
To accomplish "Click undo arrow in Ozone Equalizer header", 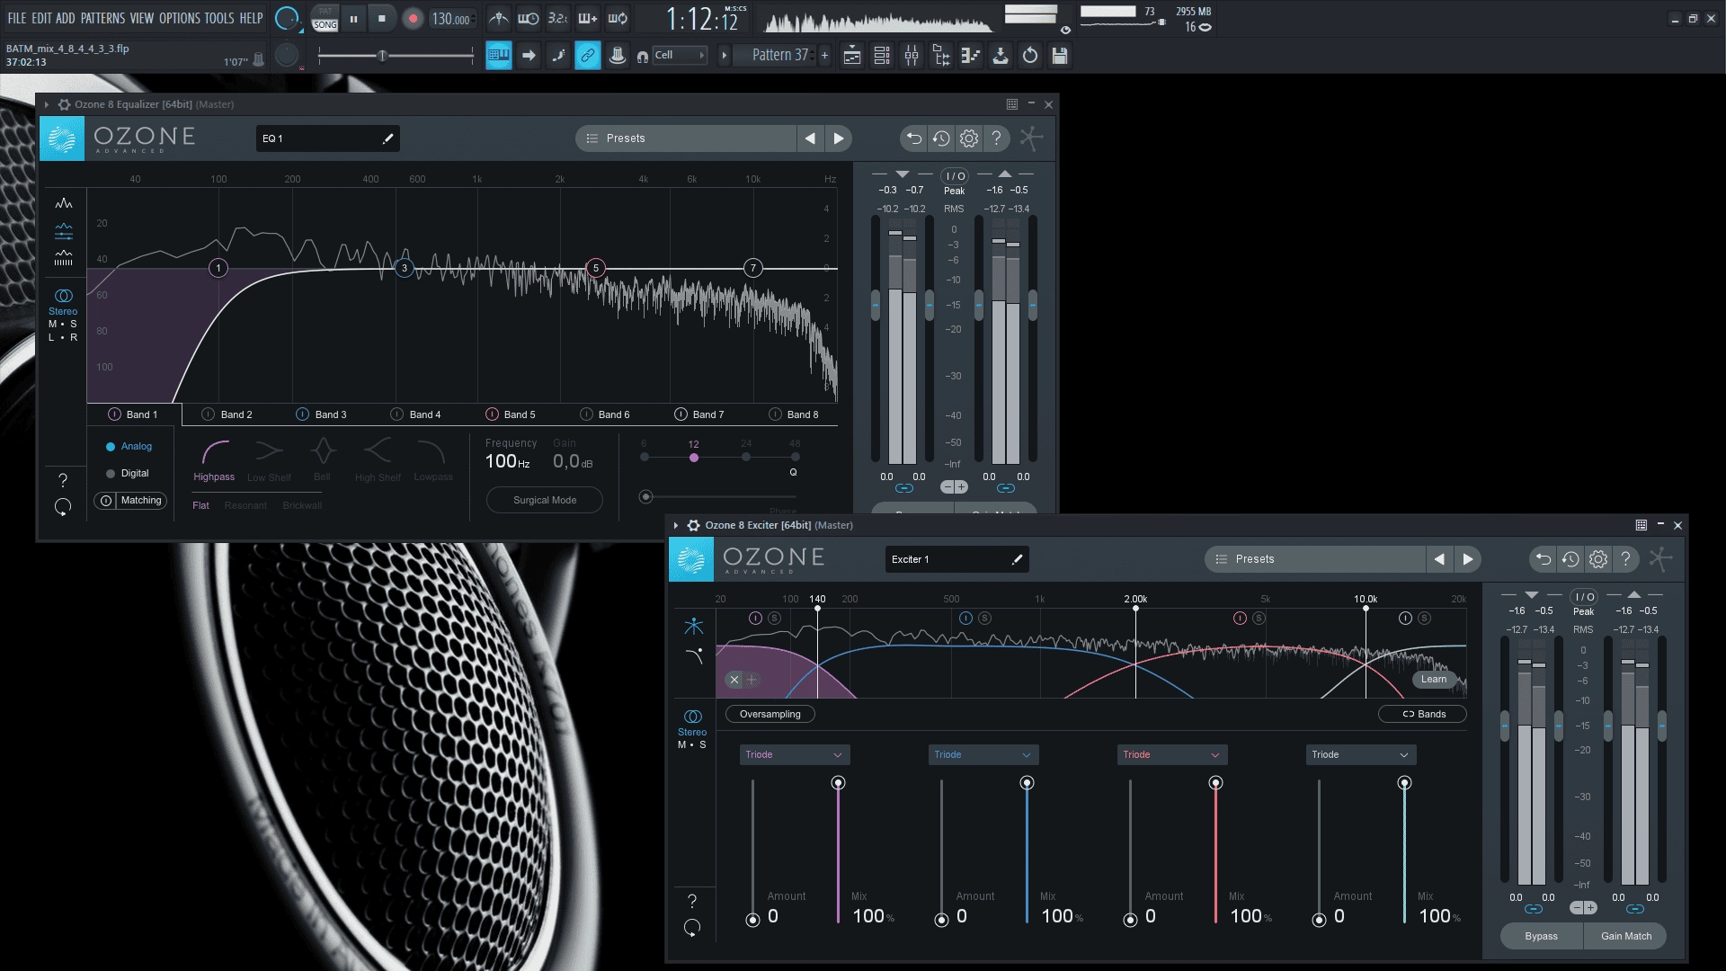I will [x=913, y=138].
